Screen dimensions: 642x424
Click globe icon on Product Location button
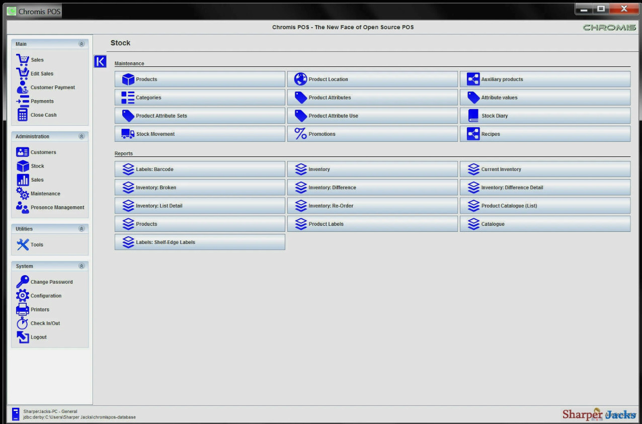(x=301, y=79)
